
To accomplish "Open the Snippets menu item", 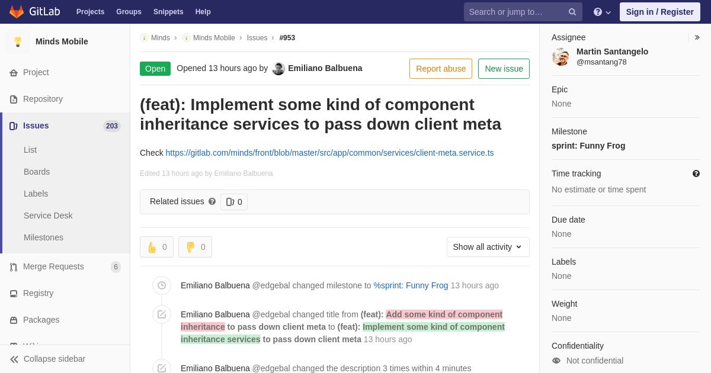I will click(x=168, y=12).
